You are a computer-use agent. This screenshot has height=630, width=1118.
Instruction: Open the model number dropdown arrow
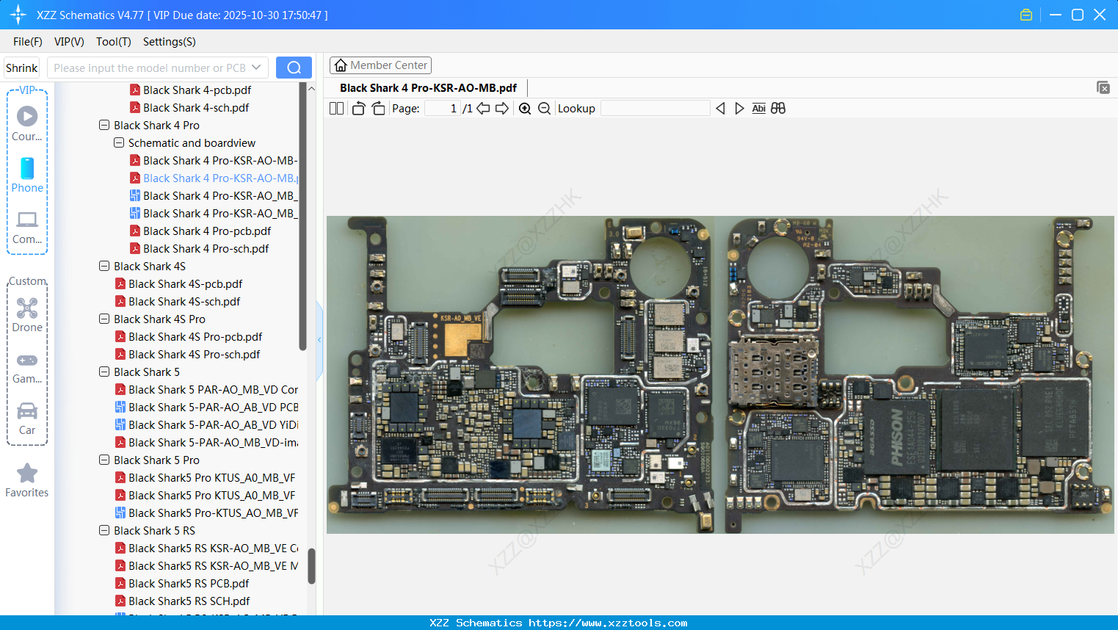(x=256, y=68)
